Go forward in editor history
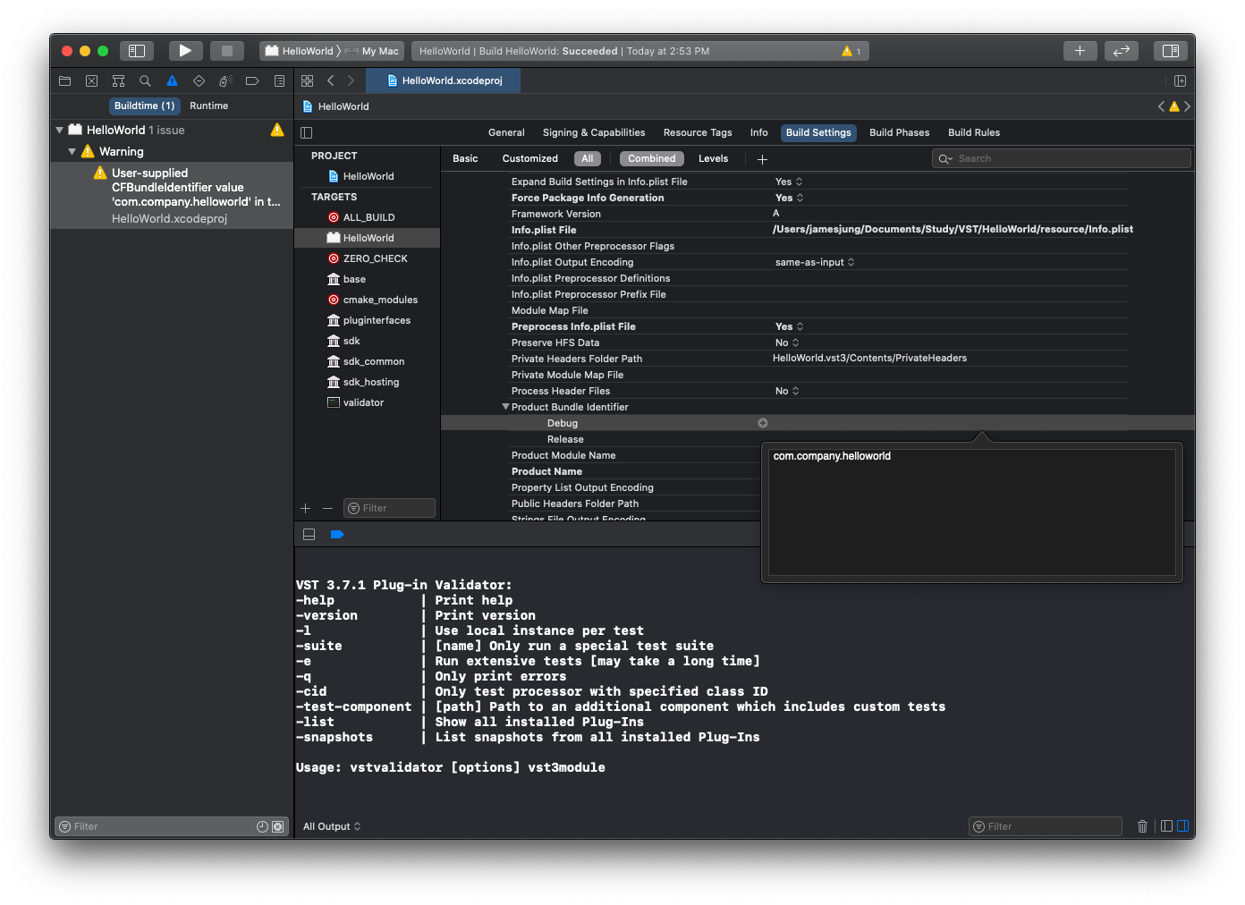1245x905 pixels. [351, 80]
